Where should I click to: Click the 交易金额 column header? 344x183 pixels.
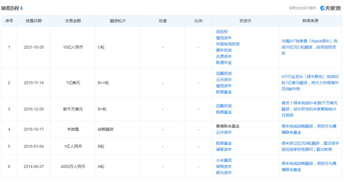72,21
